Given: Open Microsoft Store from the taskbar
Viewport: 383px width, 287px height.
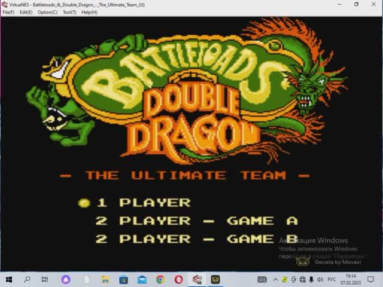Looking at the screenshot, I should 124,279.
